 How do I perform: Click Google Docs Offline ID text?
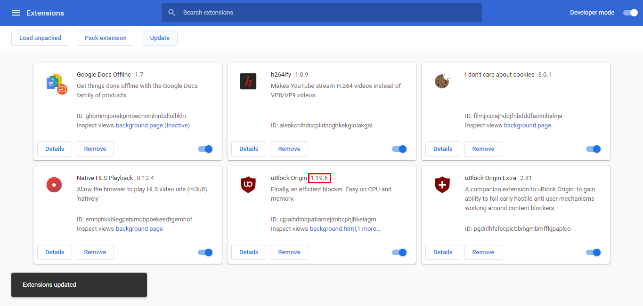point(131,116)
